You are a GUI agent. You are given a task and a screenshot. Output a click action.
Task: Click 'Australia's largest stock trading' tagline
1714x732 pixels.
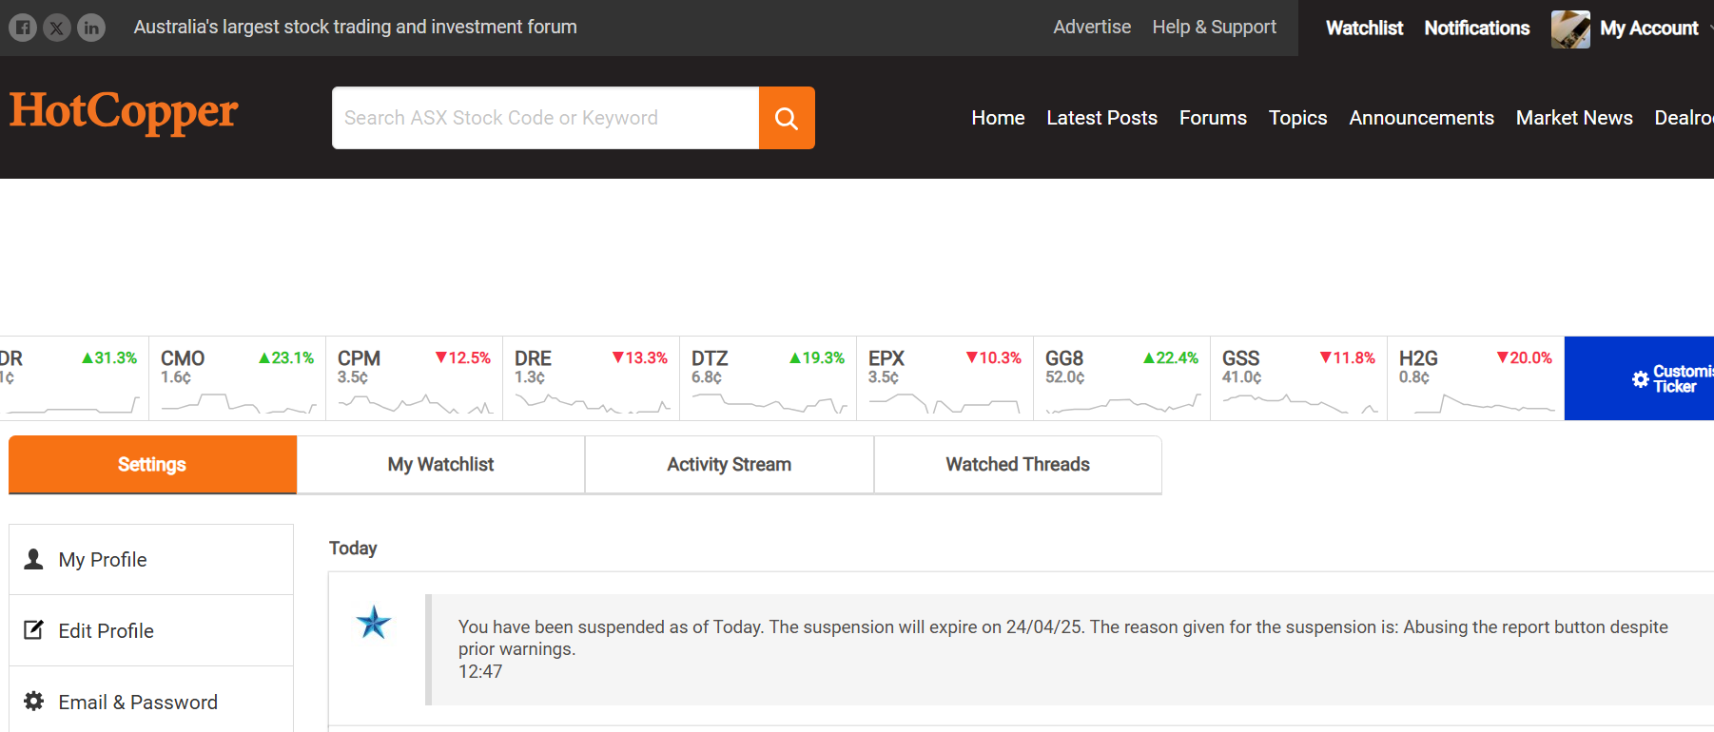click(355, 27)
